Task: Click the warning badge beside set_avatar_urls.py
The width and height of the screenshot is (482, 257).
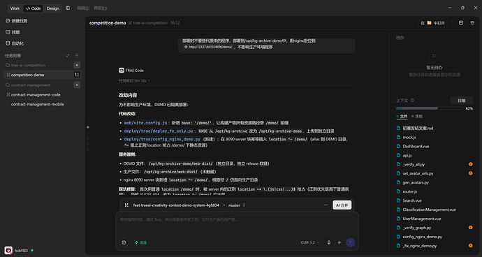Action: pos(470,173)
